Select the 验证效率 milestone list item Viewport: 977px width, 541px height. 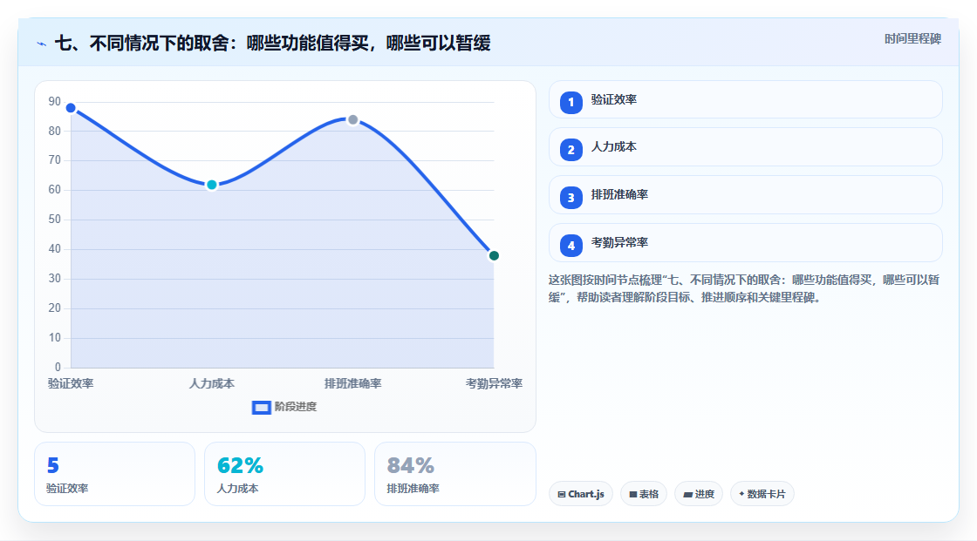[x=745, y=99]
